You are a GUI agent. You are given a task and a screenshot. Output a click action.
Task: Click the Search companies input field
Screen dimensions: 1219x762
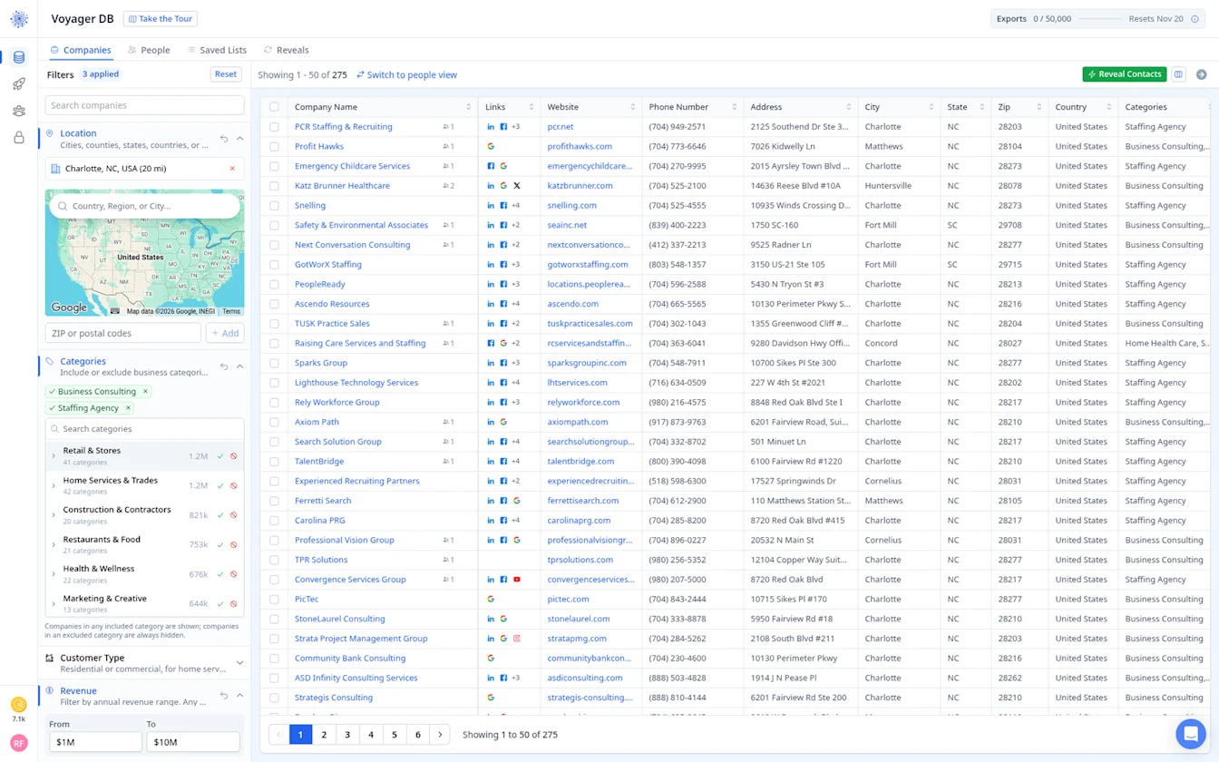(x=144, y=105)
